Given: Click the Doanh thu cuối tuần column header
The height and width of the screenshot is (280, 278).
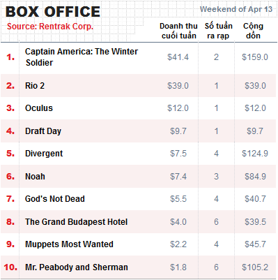Looking at the screenshot, I should coord(178,31).
